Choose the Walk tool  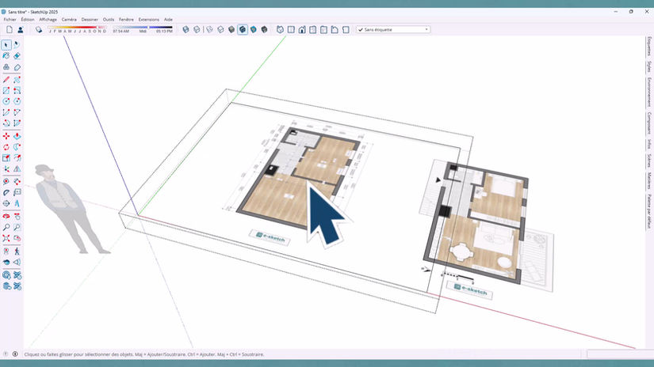(x=17, y=252)
